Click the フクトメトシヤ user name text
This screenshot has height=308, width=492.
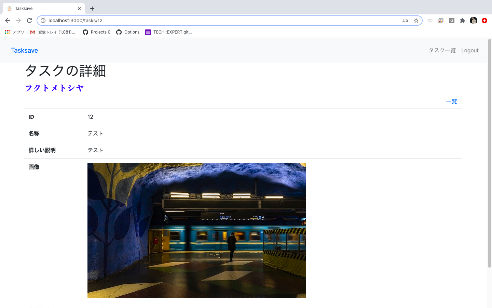pos(54,88)
